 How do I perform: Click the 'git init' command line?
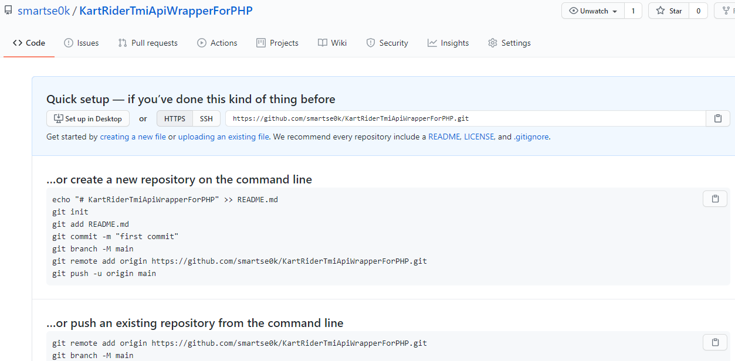coord(70,212)
